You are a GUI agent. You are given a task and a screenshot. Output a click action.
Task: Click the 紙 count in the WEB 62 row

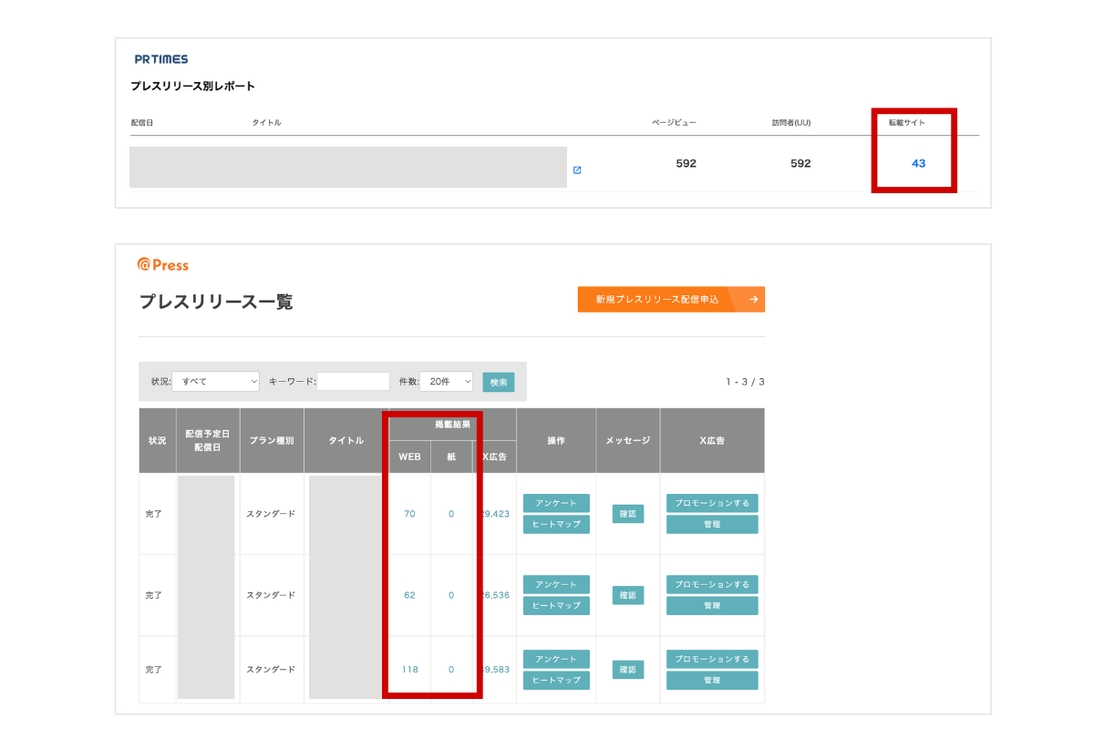click(x=451, y=595)
